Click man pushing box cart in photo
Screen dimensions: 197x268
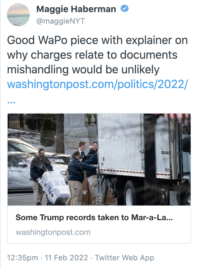click(41, 176)
